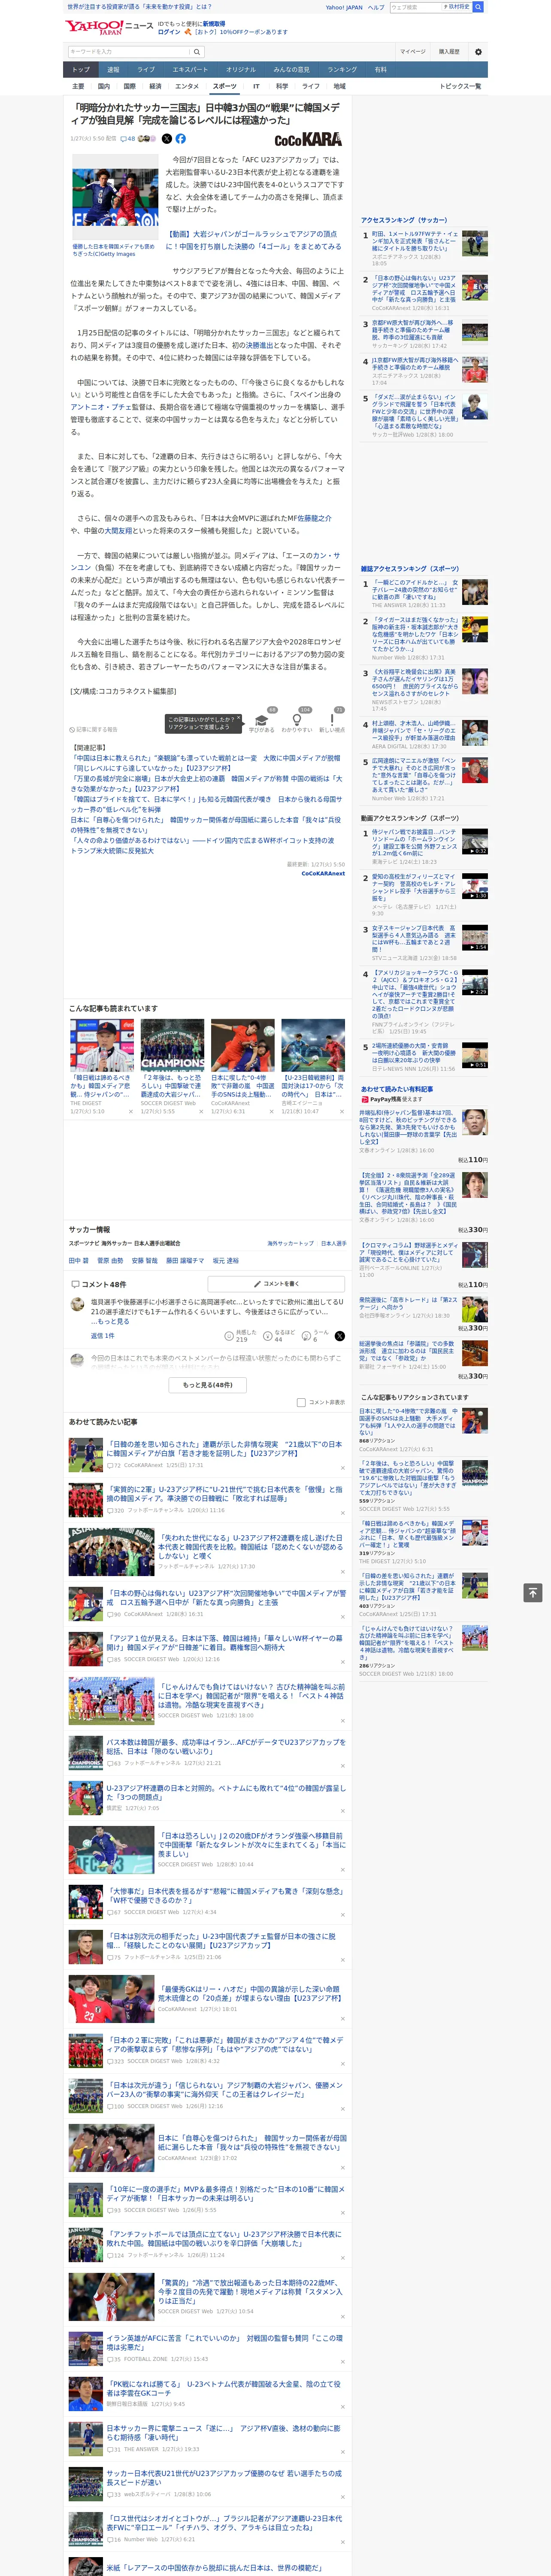Open 購入履歴 link

449,52
